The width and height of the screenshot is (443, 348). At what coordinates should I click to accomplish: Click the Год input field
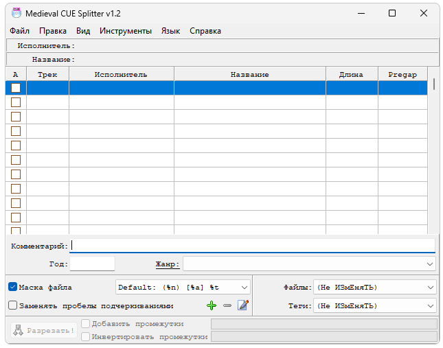tap(93, 264)
